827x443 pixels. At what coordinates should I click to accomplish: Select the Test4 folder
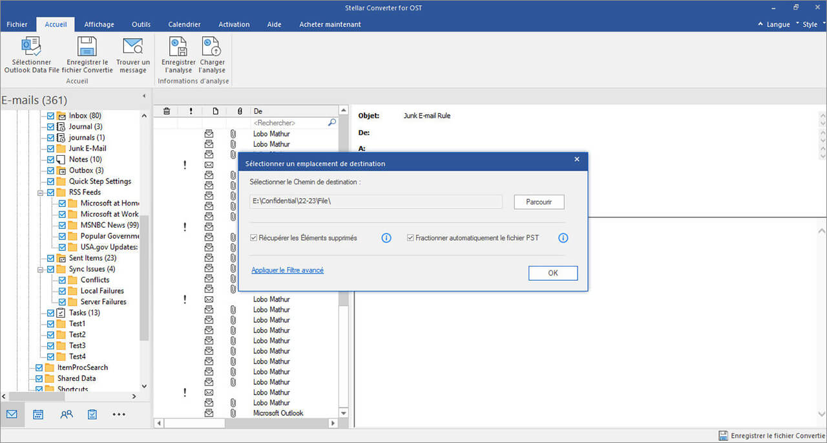coord(77,356)
